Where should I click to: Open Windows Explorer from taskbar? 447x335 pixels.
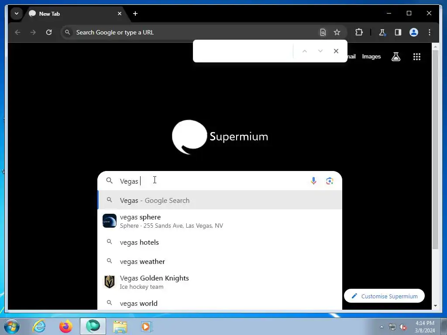pos(120,326)
